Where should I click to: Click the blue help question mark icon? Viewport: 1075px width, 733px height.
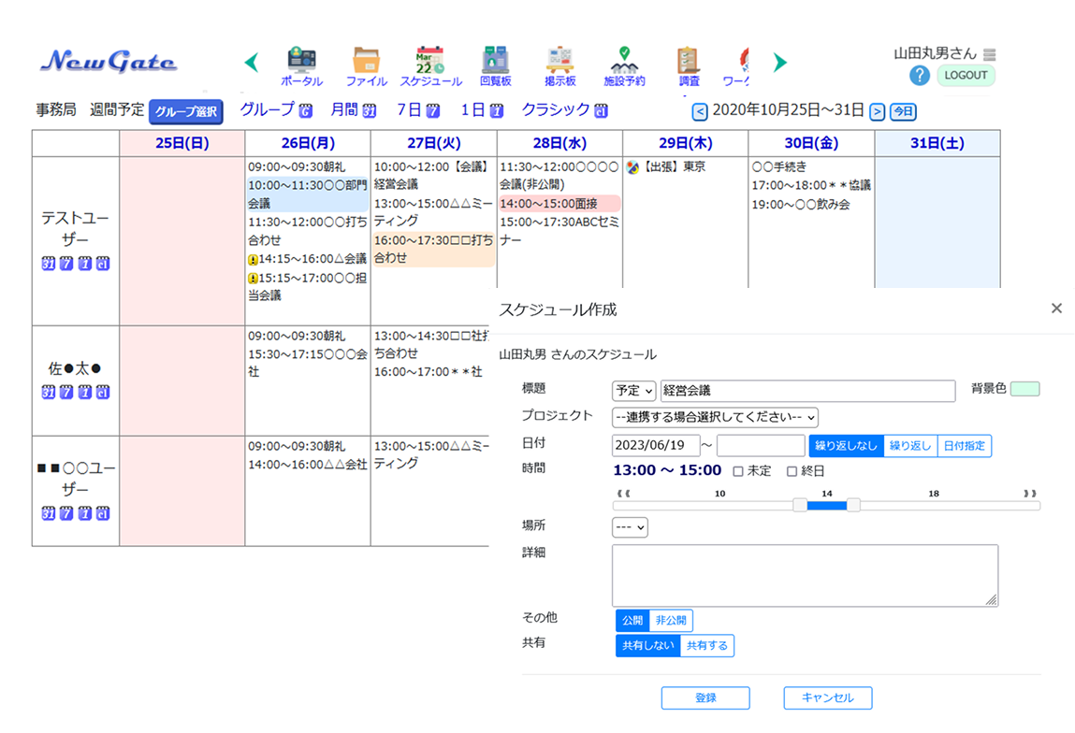[x=919, y=76]
